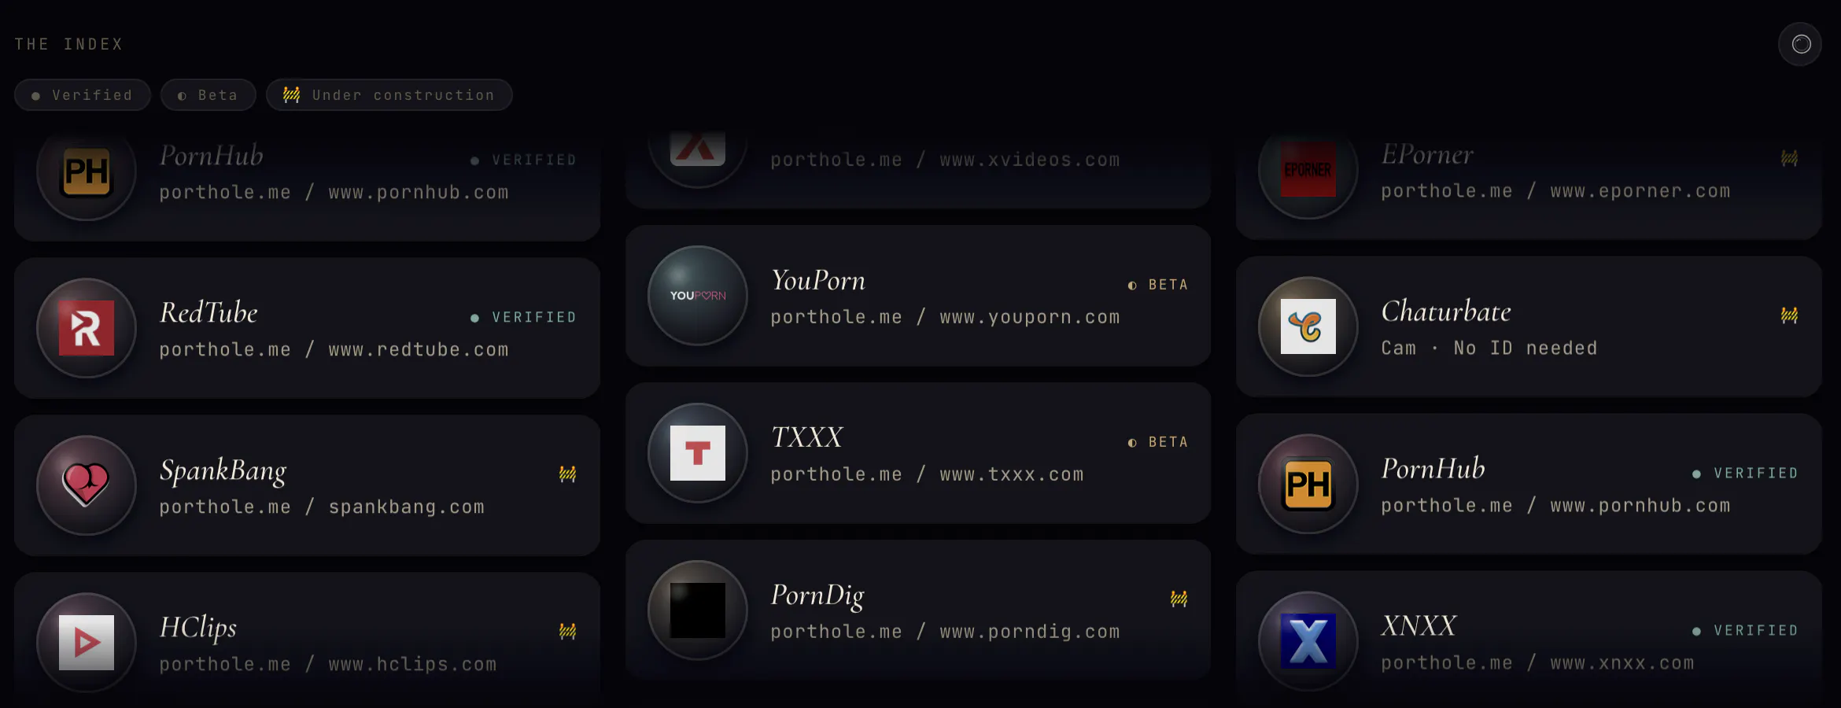The image size is (1841, 708).
Task: Click the RedTube red R logo
Action: click(87, 328)
